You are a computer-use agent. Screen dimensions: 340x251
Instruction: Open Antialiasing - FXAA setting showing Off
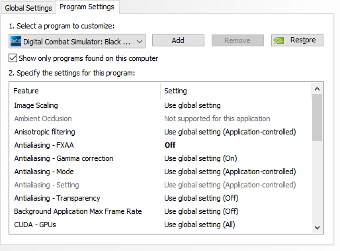[x=170, y=145]
